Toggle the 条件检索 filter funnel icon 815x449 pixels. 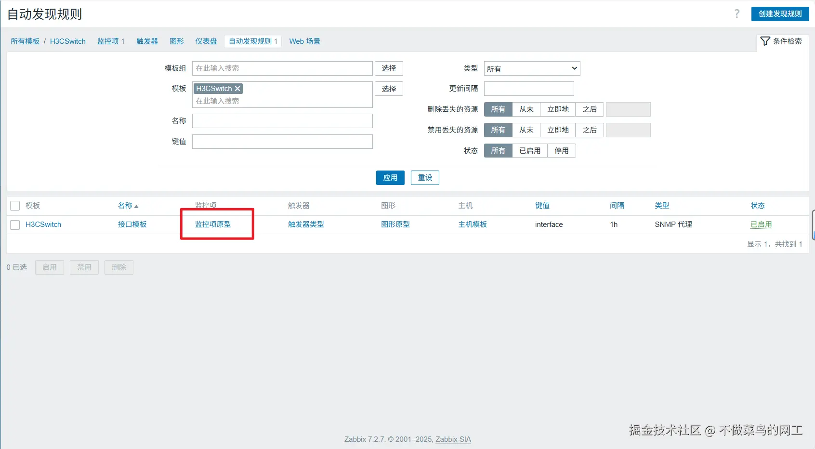(x=765, y=41)
